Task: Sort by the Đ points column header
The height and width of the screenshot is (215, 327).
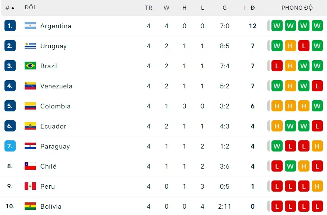Action: pyautogui.click(x=253, y=8)
